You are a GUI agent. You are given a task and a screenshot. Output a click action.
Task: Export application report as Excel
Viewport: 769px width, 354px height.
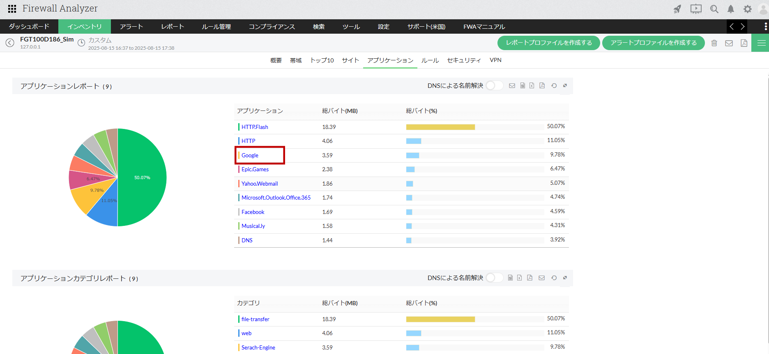click(x=532, y=85)
